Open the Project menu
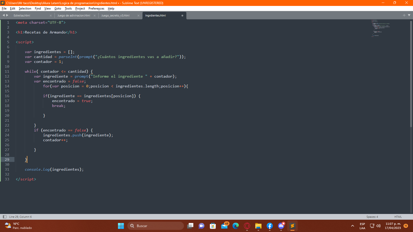The height and width of the screenshot is (232, 413). click(x=80, y=9)
